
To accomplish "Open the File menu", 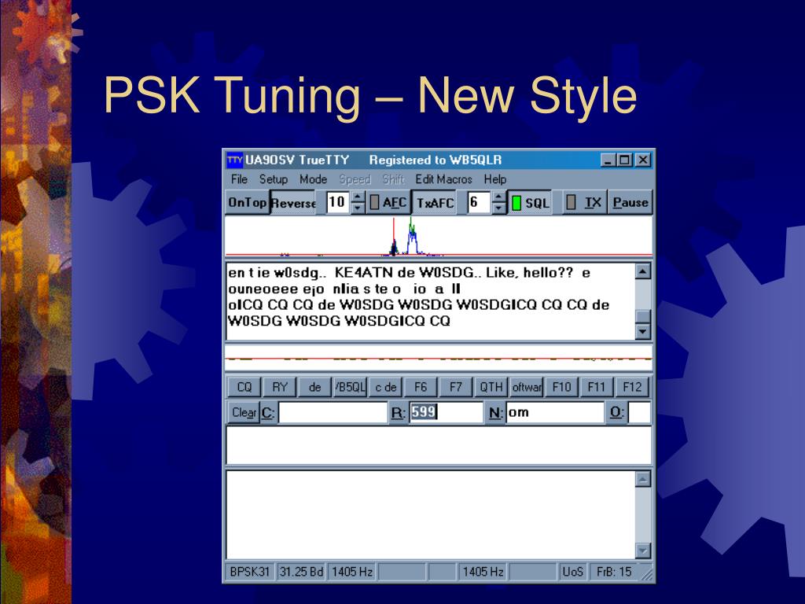I will click(x=239, y=179).
